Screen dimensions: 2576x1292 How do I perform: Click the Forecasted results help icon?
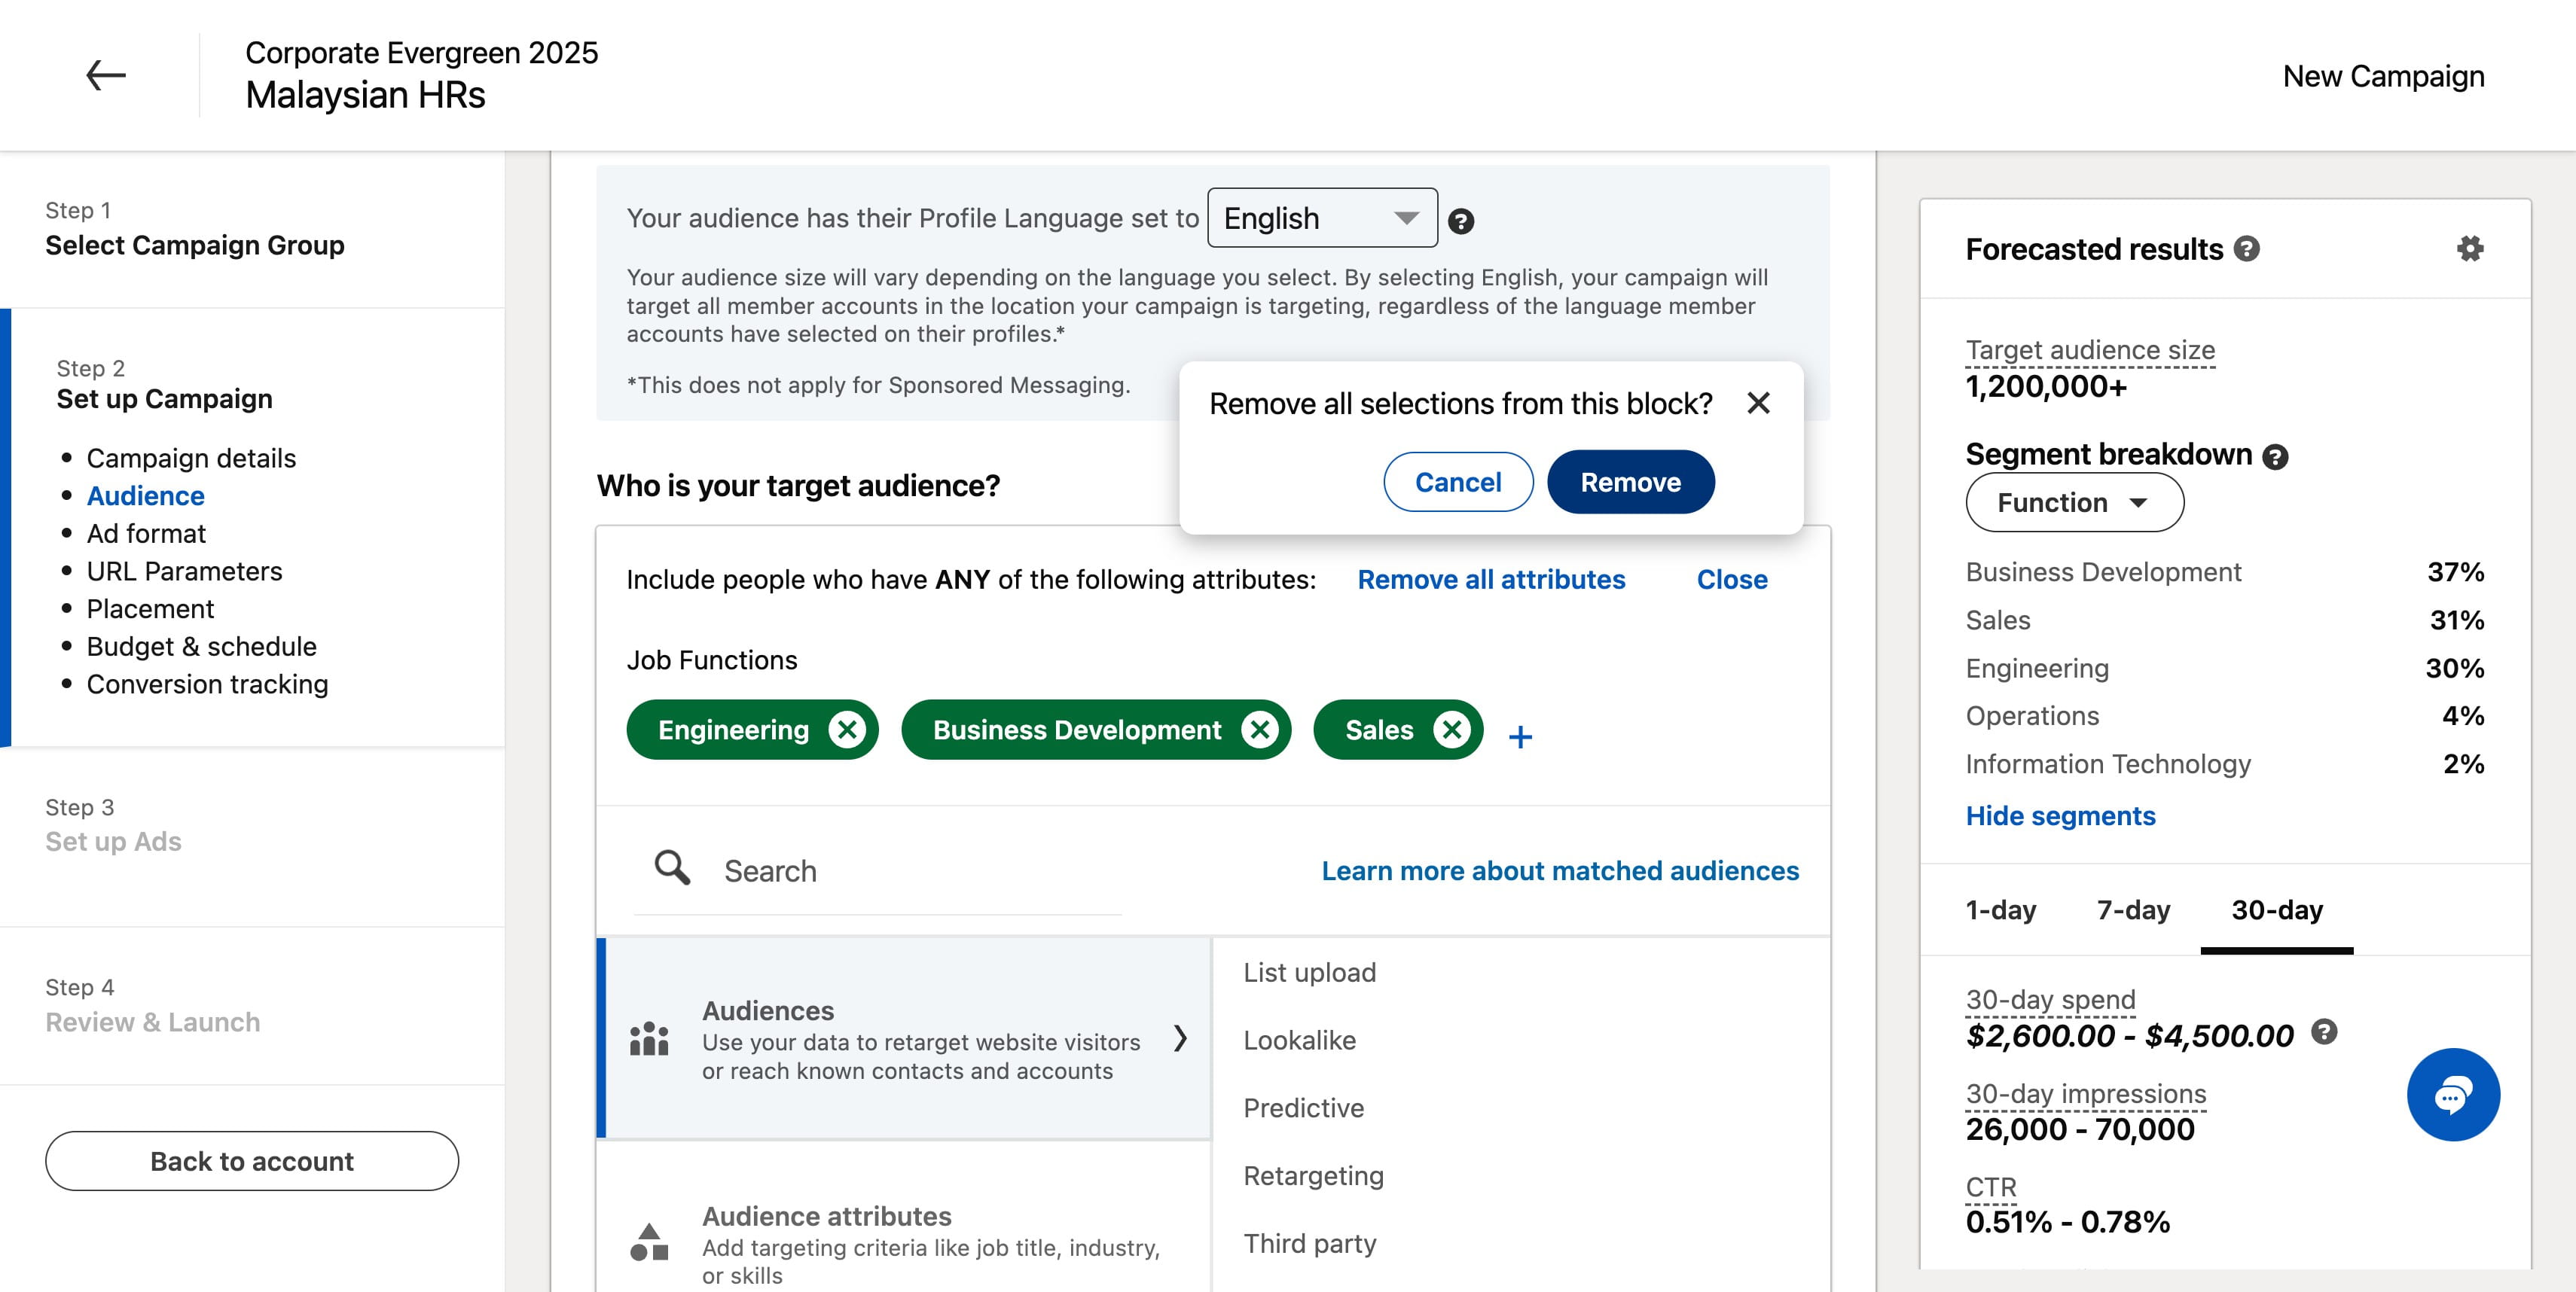click(2246, 248)
